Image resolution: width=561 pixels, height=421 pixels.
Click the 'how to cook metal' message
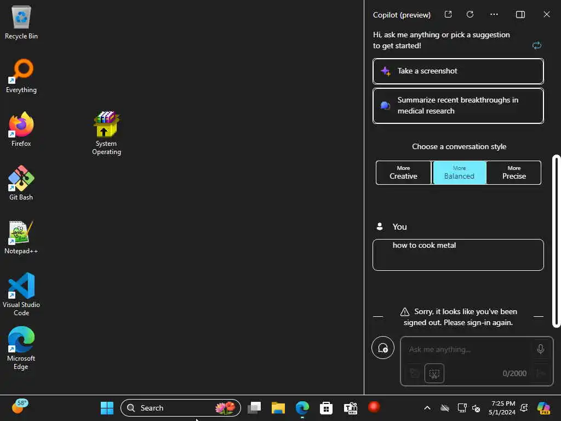[458, 255]
